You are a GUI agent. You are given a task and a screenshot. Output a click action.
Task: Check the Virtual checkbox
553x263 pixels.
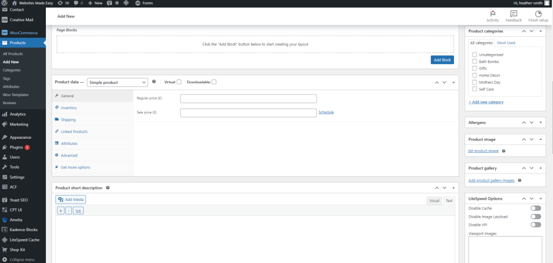coord(179,82)
